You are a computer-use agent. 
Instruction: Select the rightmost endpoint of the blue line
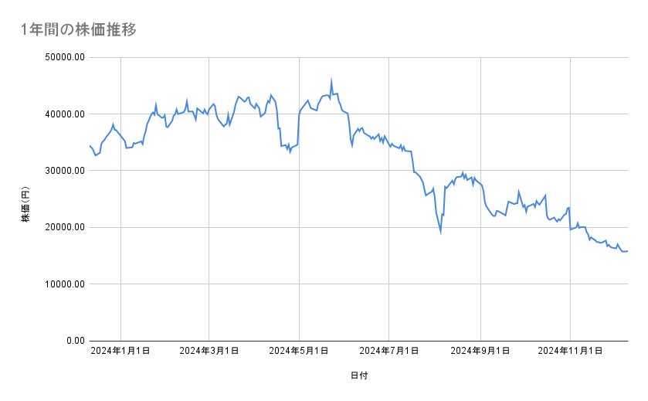(627, 250)
